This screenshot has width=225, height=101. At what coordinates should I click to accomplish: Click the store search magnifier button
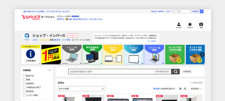(175, 72)
